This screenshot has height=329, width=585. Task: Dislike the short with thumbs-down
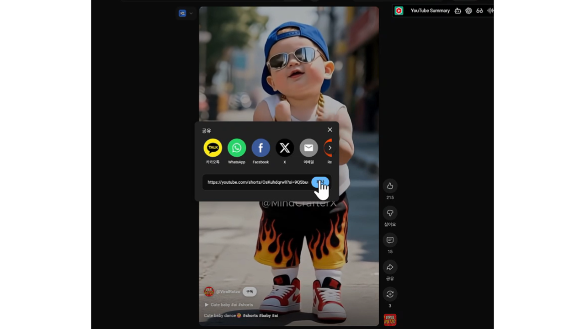(390, 213)
